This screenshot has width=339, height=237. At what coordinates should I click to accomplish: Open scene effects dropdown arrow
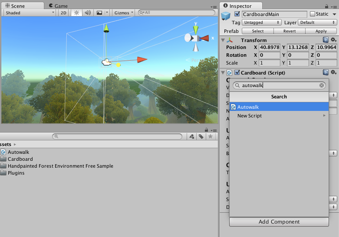pyautogui.click(x=107, y=13)
